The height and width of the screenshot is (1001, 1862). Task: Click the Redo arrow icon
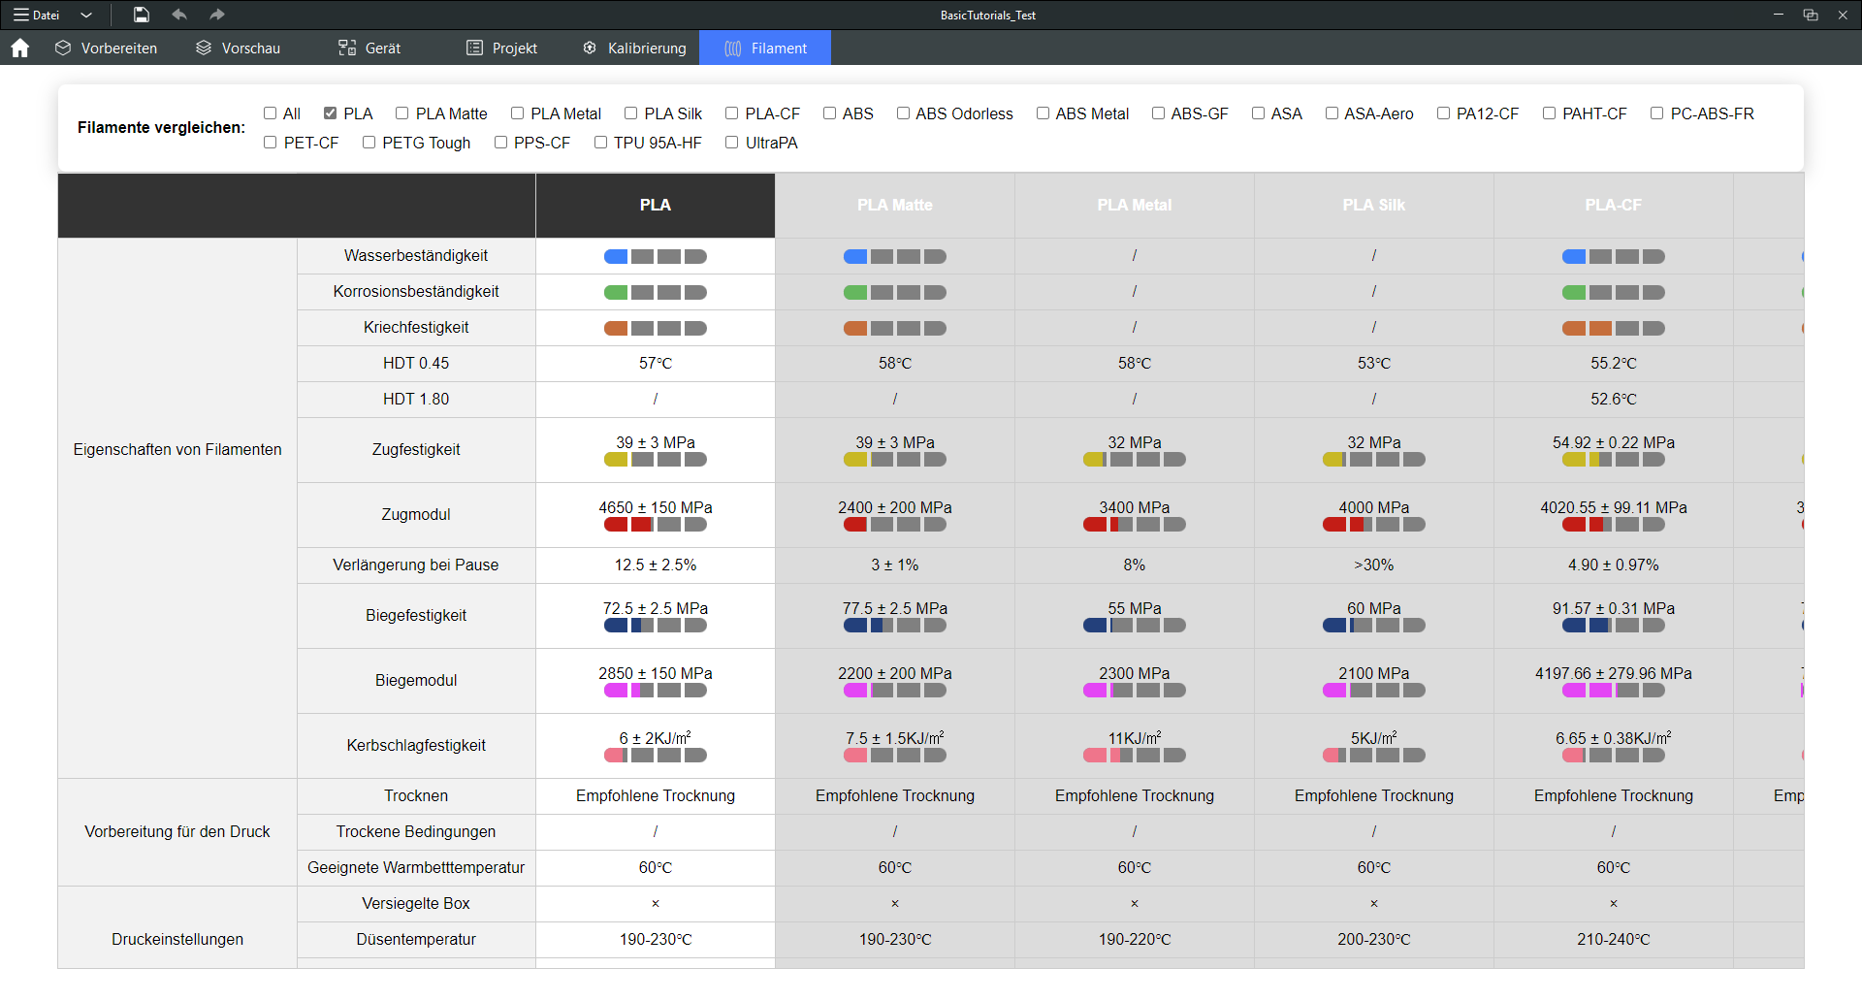click(217, 15)
